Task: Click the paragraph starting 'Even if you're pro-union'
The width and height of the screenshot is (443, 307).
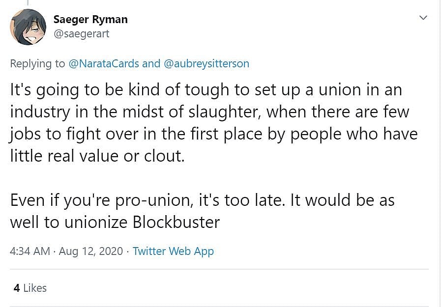Action: [x=202, y=211]
